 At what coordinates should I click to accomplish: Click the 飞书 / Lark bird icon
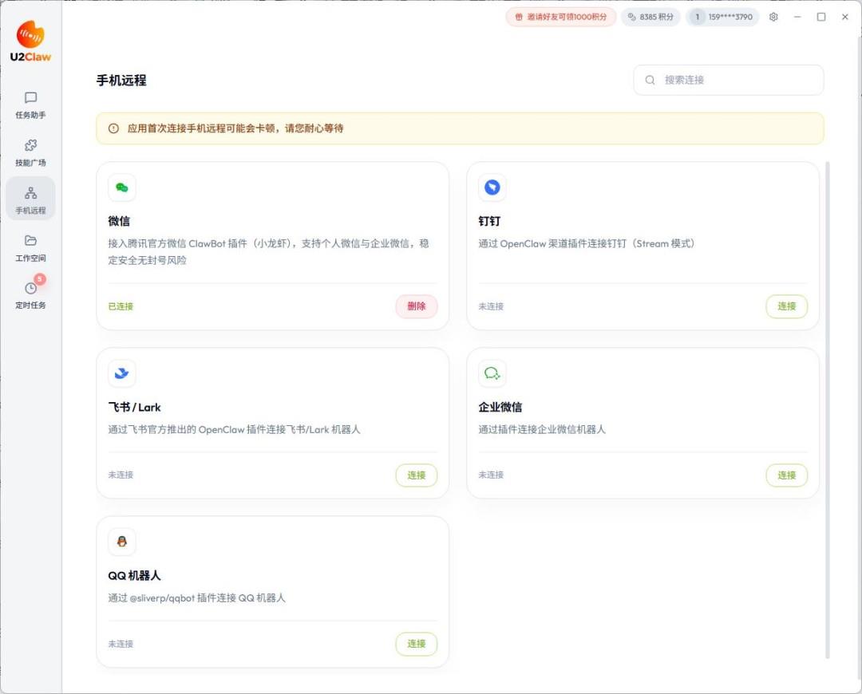tap(122, 373)
